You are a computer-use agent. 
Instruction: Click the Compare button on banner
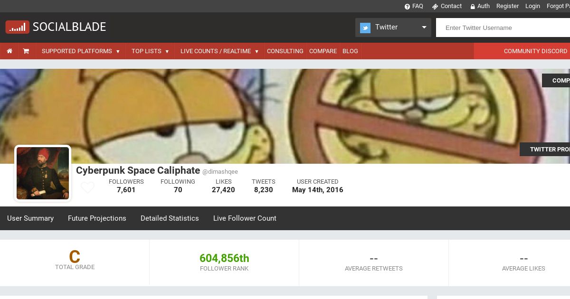pyautogui.click(x=556, y=80)
